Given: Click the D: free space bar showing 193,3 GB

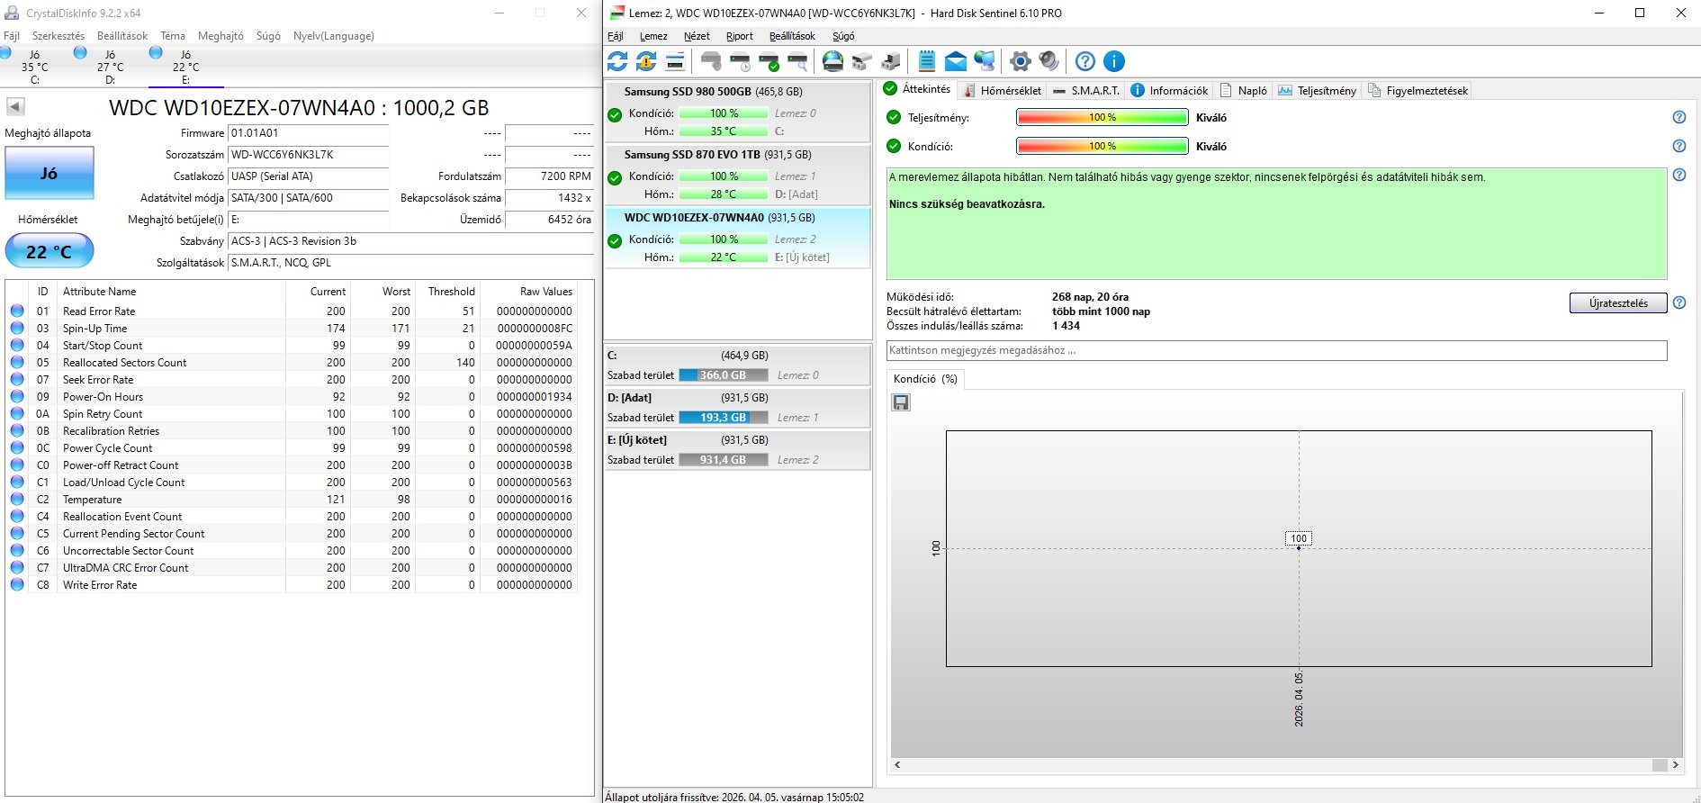Looking at the screenshot, I should (x=724, y=418).
